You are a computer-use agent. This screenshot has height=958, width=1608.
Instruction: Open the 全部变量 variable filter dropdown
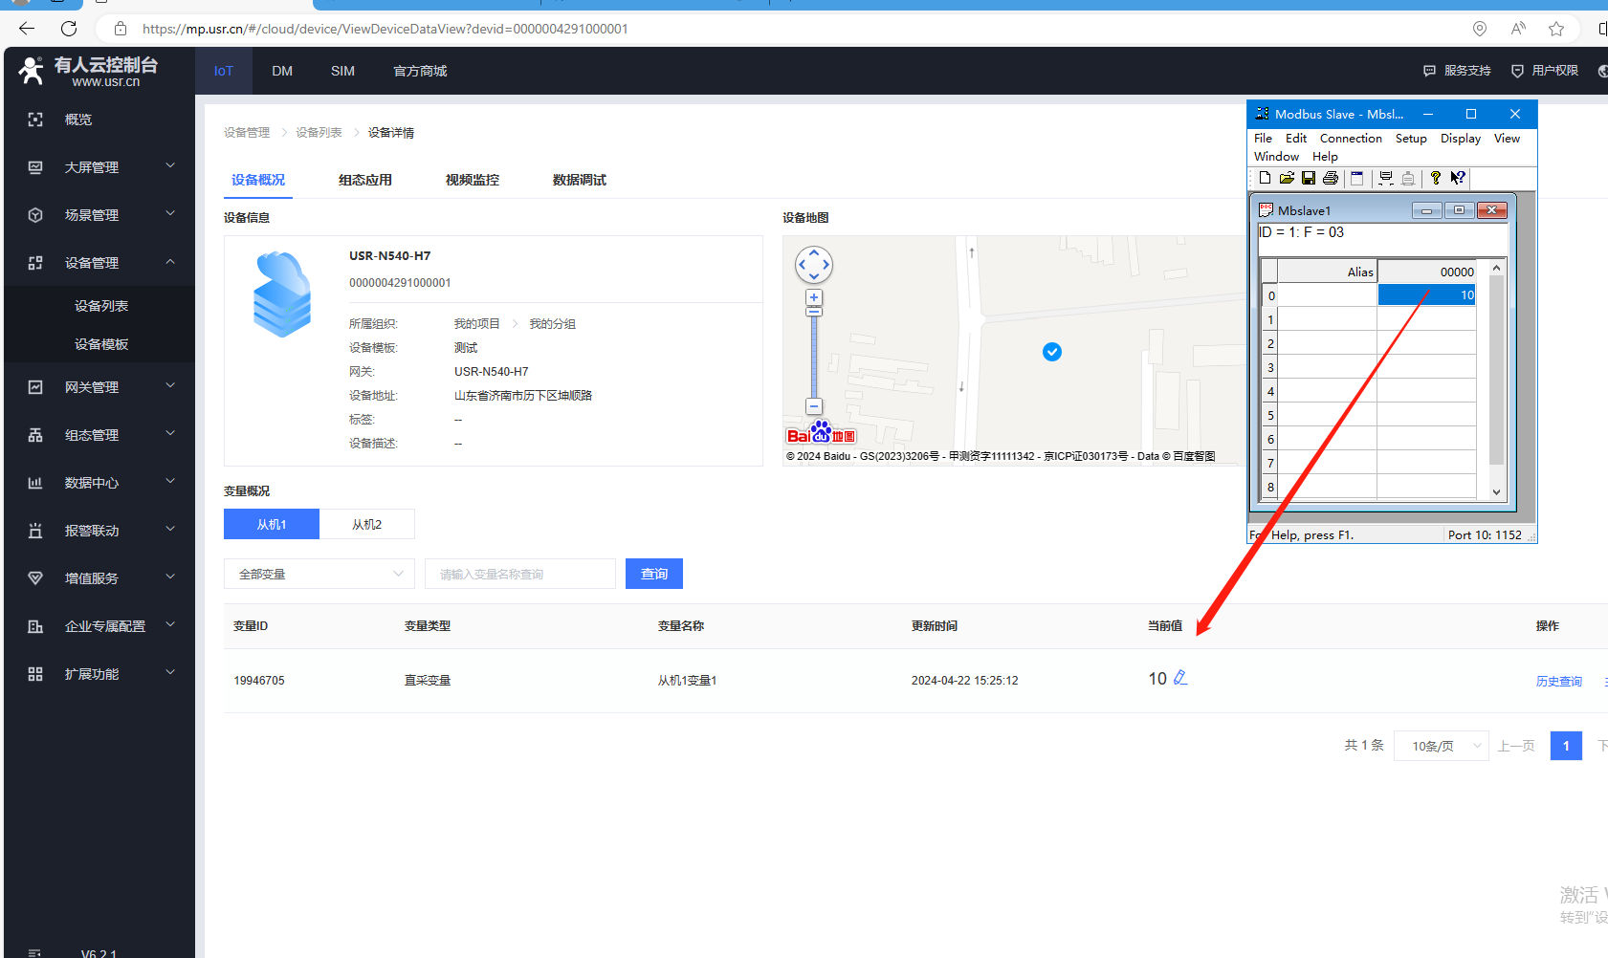(x=319, y=574)
